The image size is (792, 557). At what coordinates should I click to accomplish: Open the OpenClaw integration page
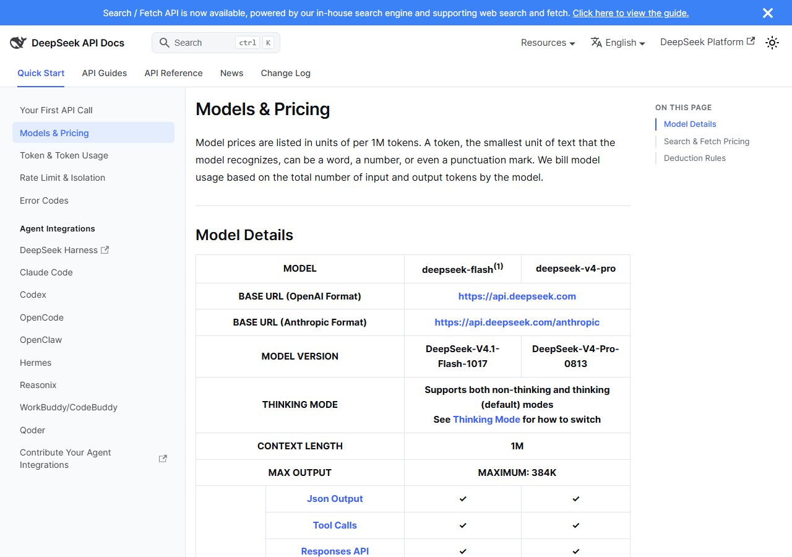(x=93, y=340)
